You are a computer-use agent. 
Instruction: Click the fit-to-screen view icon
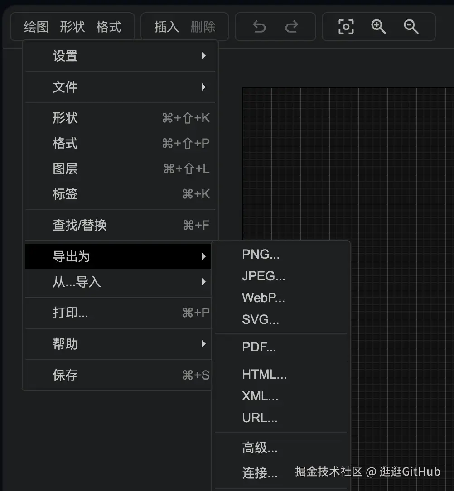[346, 27]
